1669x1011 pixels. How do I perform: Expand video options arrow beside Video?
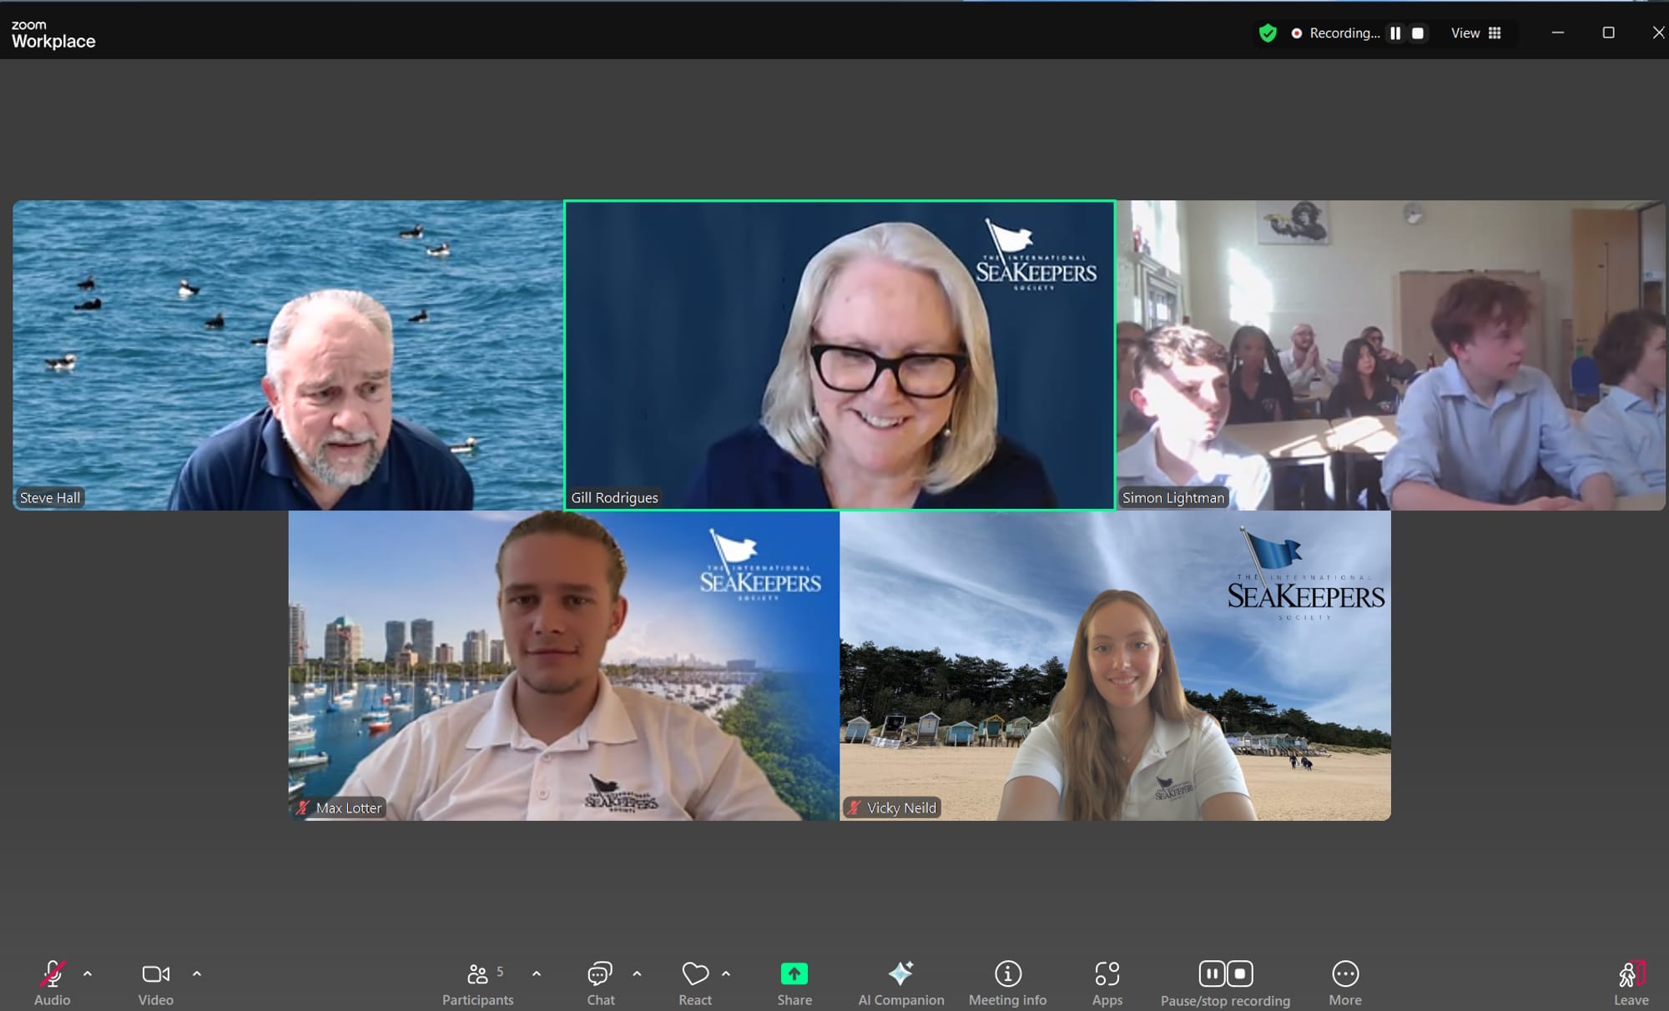[x=197, y=973]
